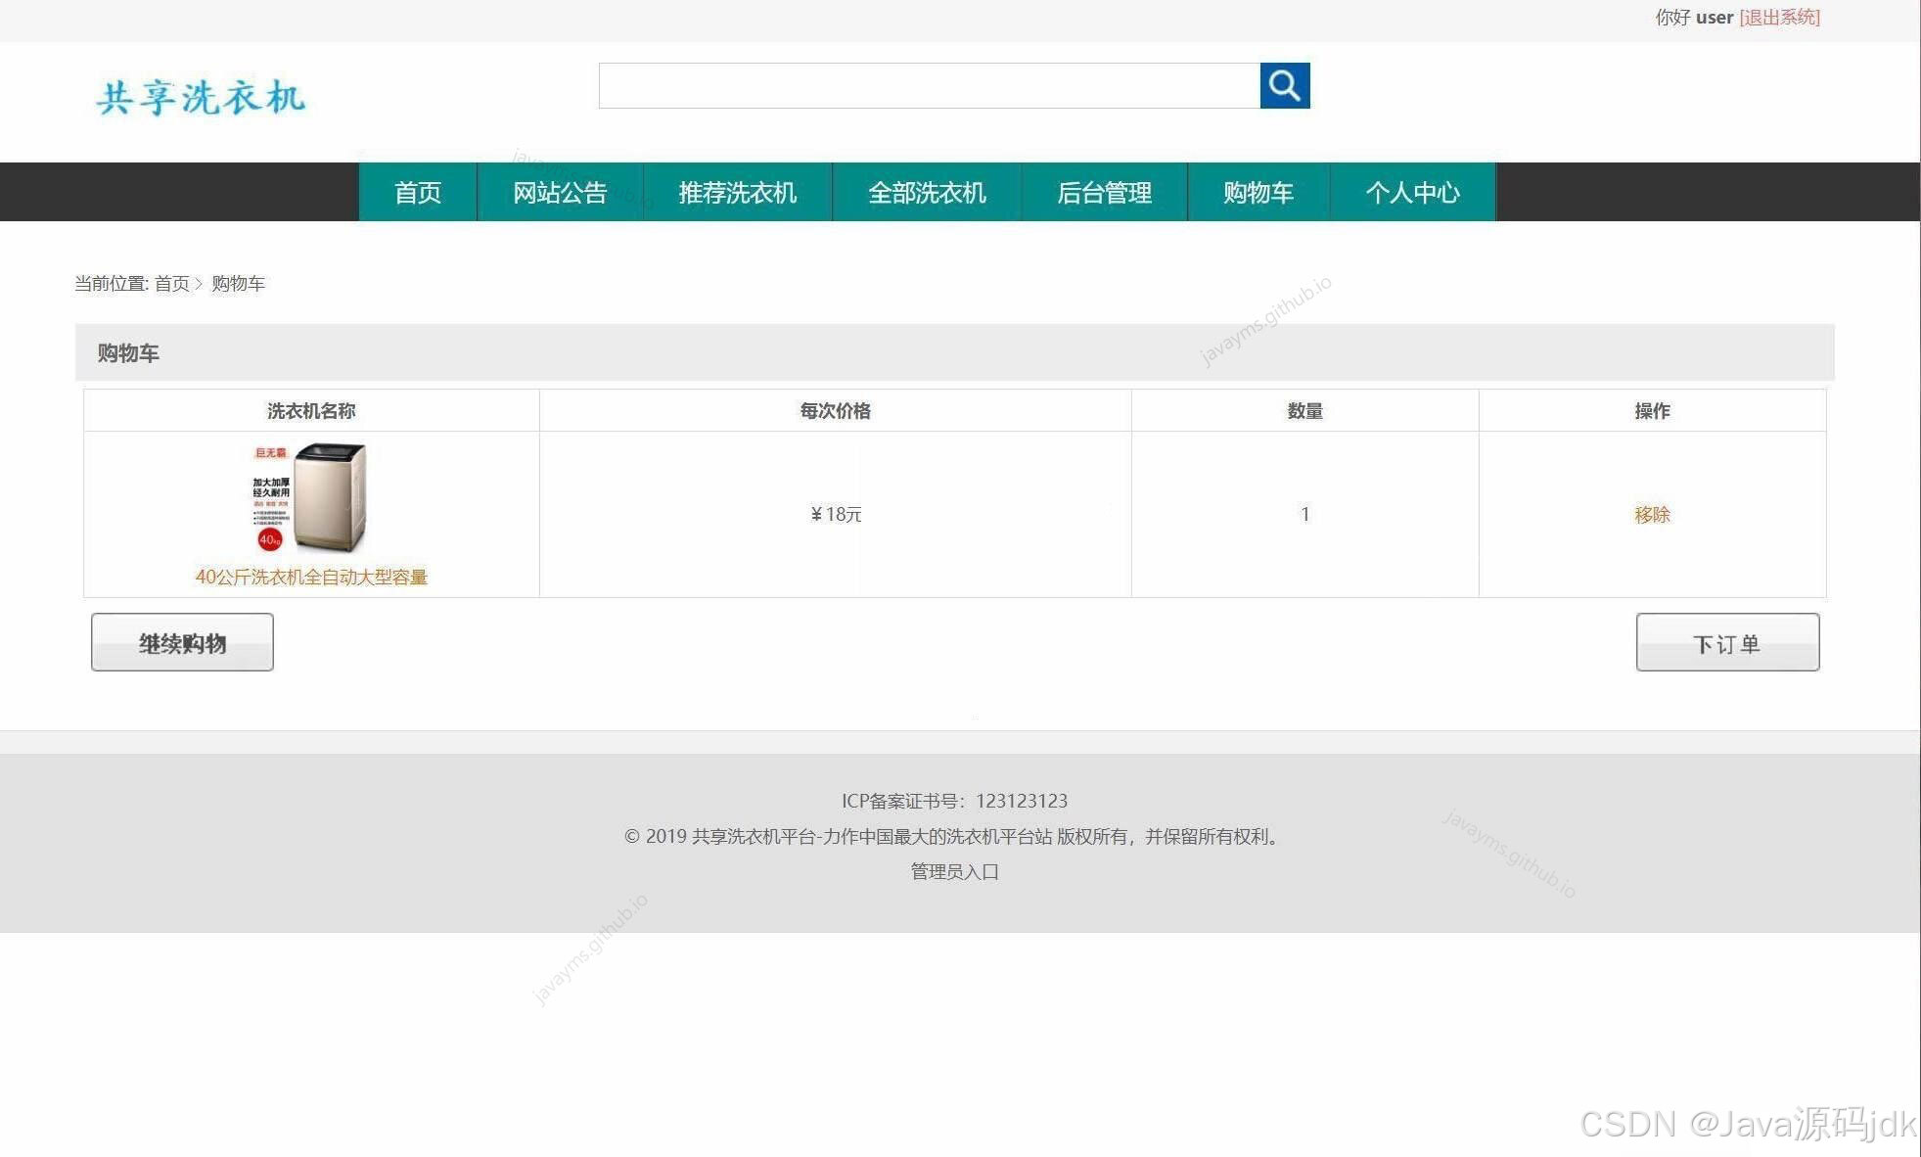
Task: Click the search magnifier icon
Action: point(1283,85)
